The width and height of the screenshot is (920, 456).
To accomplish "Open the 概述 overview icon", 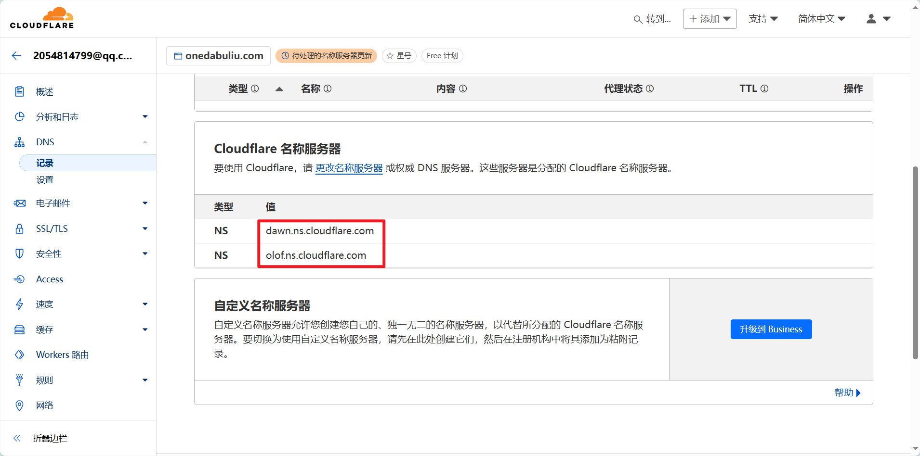I will [x=19, y=91].
